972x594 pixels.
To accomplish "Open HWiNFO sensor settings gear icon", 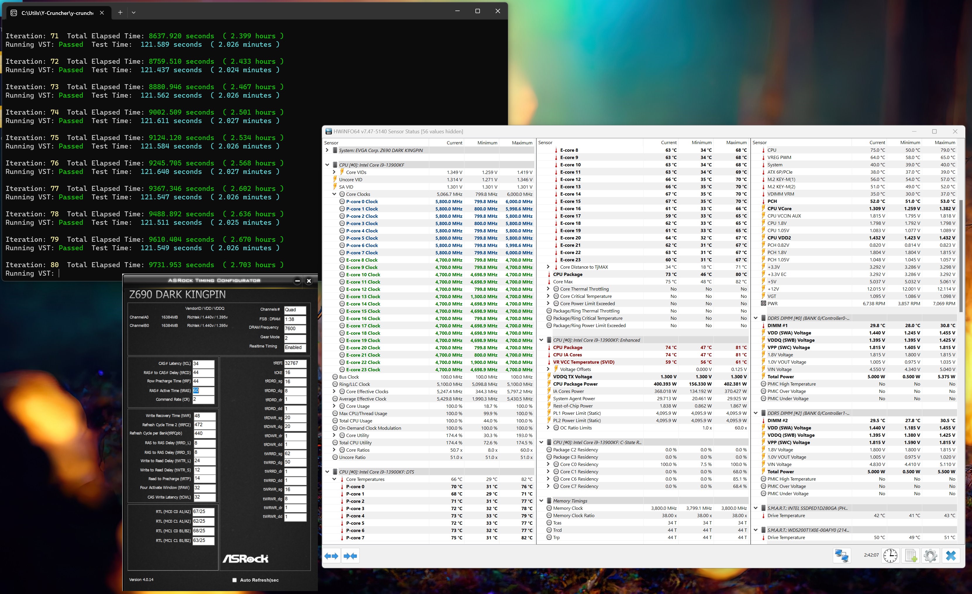I will coord(930,556).
